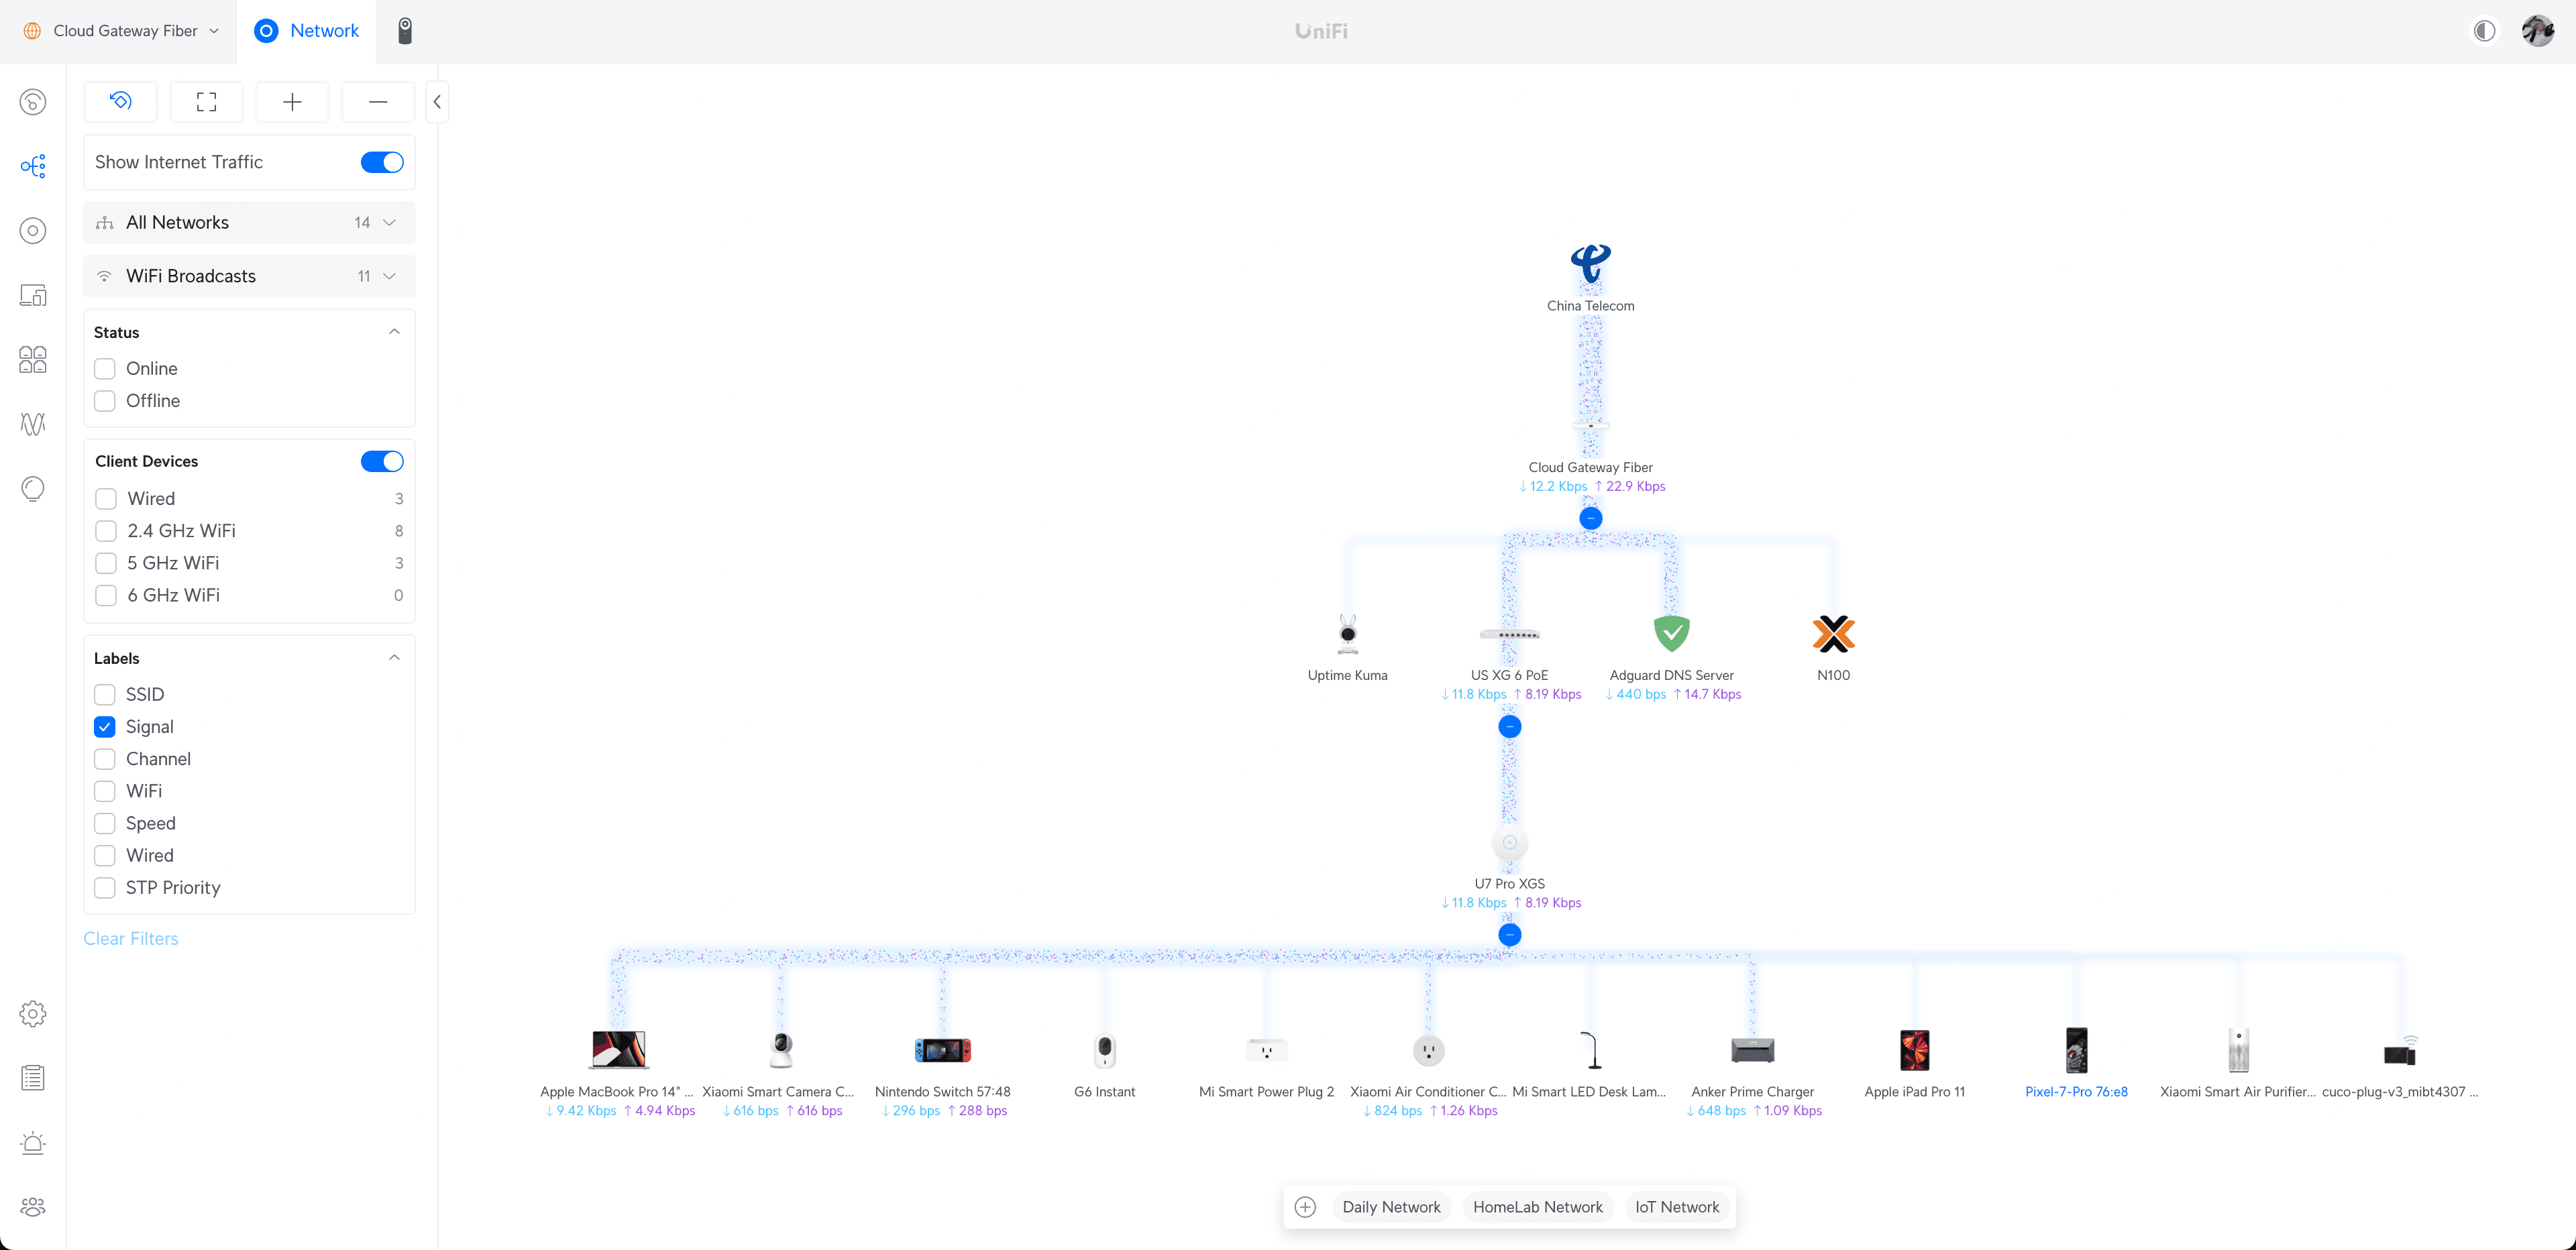Screen dimensions: 2576x1250
Task: Tick the 6 GHz WiFi checkbox
Action: point(106,596)
